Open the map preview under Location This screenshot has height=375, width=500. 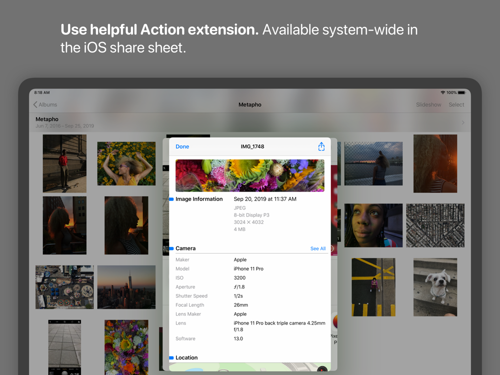click(x=249, y=367)
